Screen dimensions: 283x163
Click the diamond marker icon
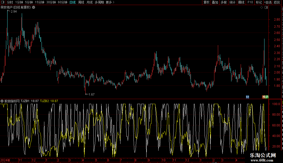[x=261, y=8]
